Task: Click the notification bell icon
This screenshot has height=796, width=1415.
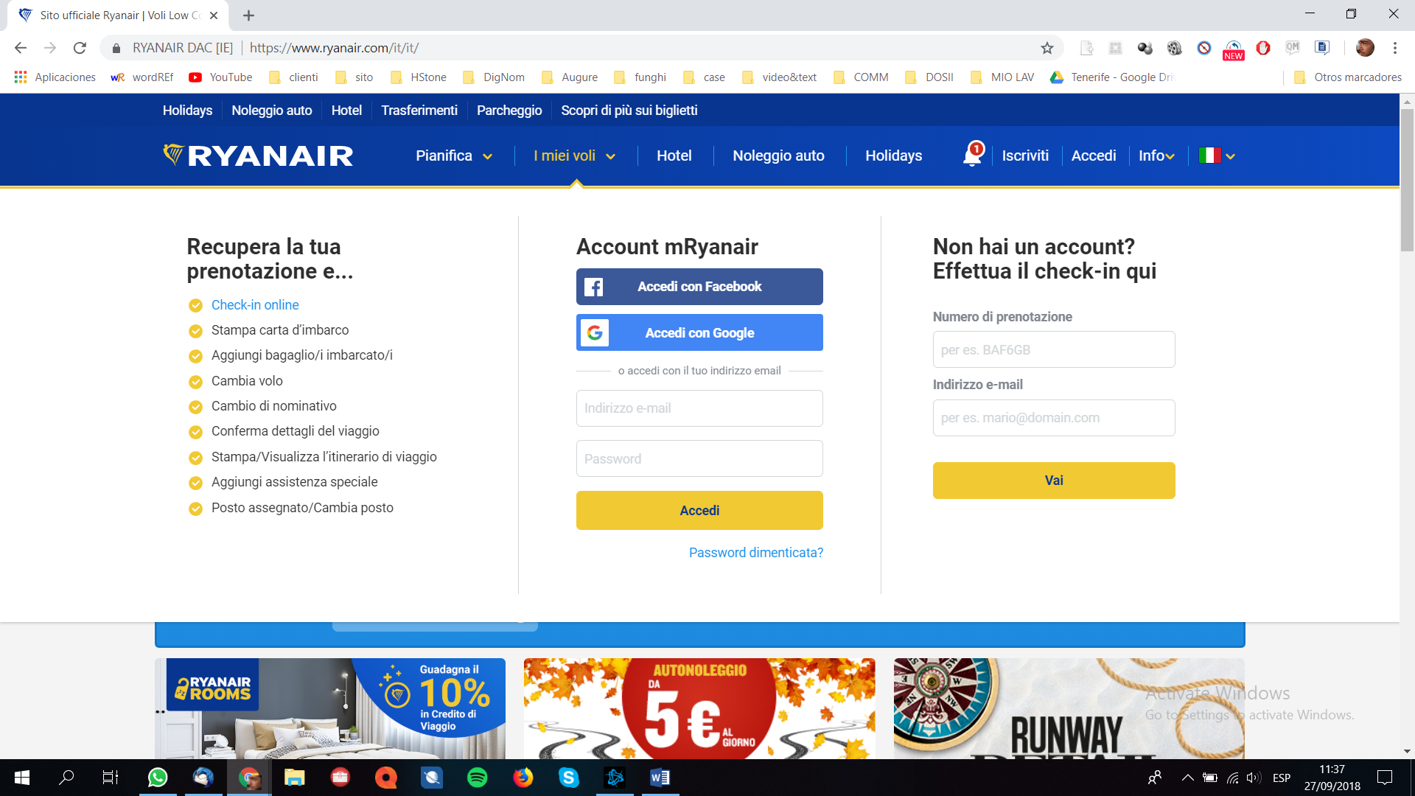Action: pyautogui.click(x=973, y=155)
